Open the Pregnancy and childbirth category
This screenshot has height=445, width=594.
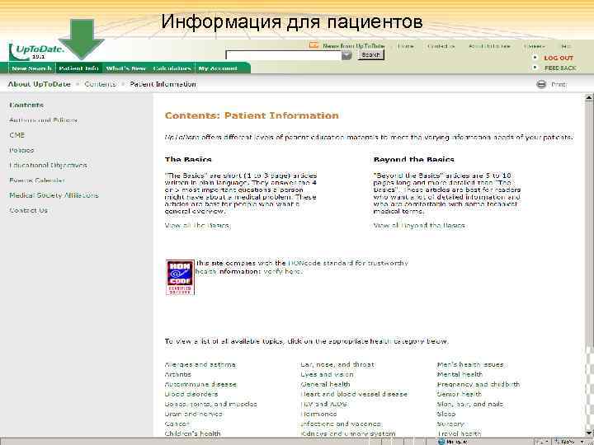pos(478,385)
